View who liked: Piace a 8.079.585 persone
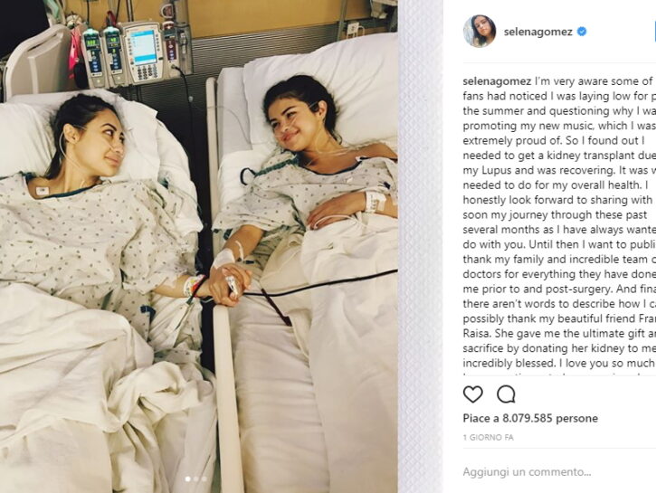The width and height of the screenshot is (656, 493). click(530, 418)
